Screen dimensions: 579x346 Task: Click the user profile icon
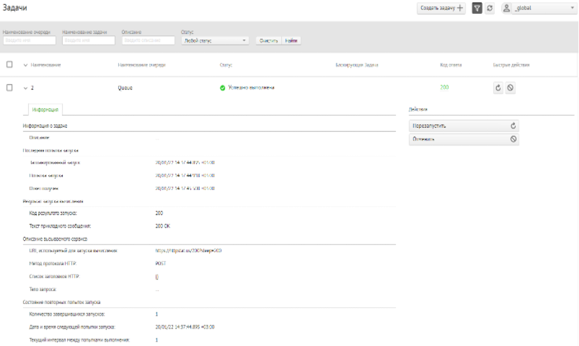coord(506,8)
